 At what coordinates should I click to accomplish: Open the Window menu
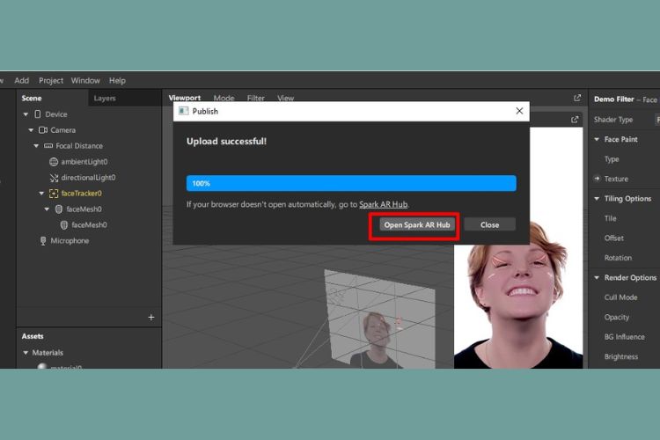coord(85,80)
